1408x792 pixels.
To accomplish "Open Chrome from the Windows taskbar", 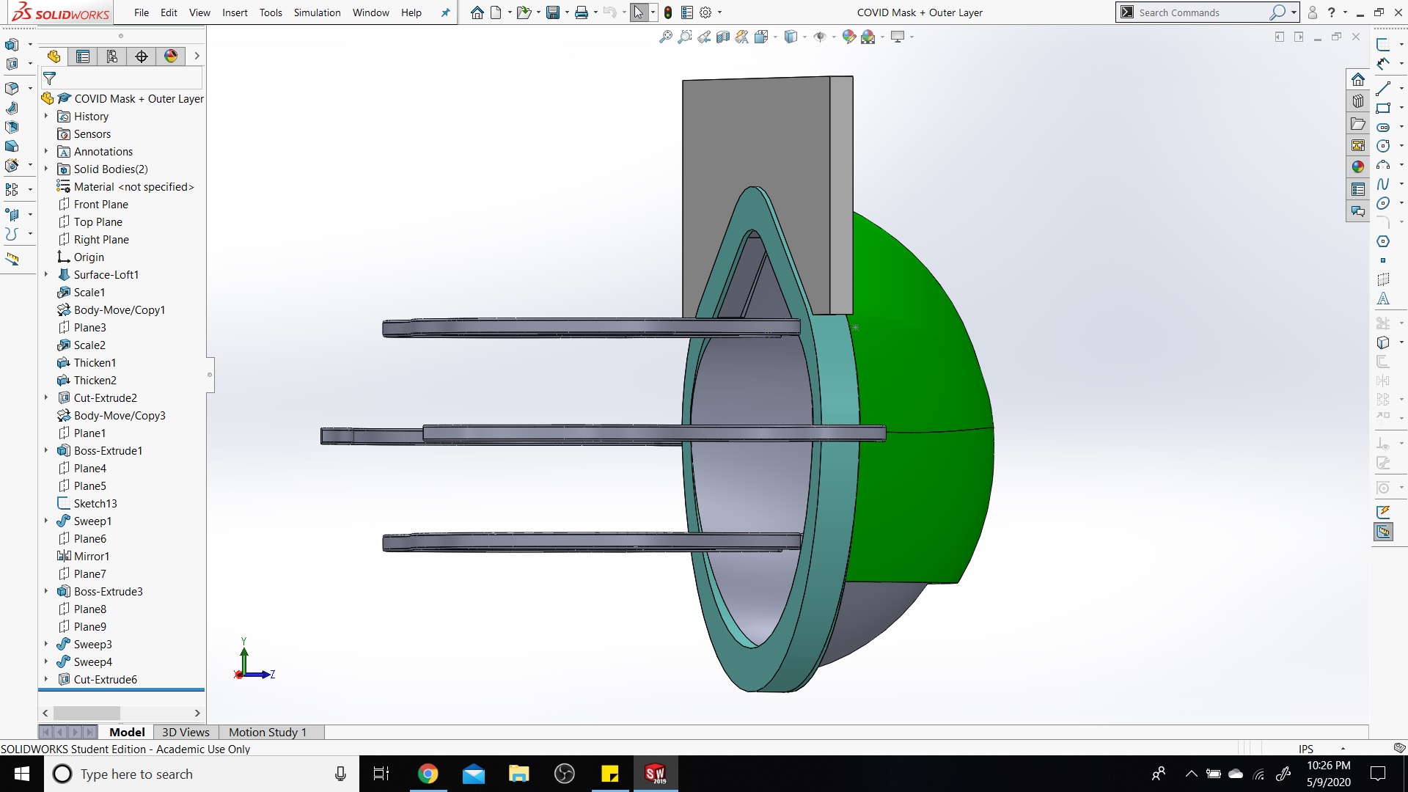I will coord(428,774).
